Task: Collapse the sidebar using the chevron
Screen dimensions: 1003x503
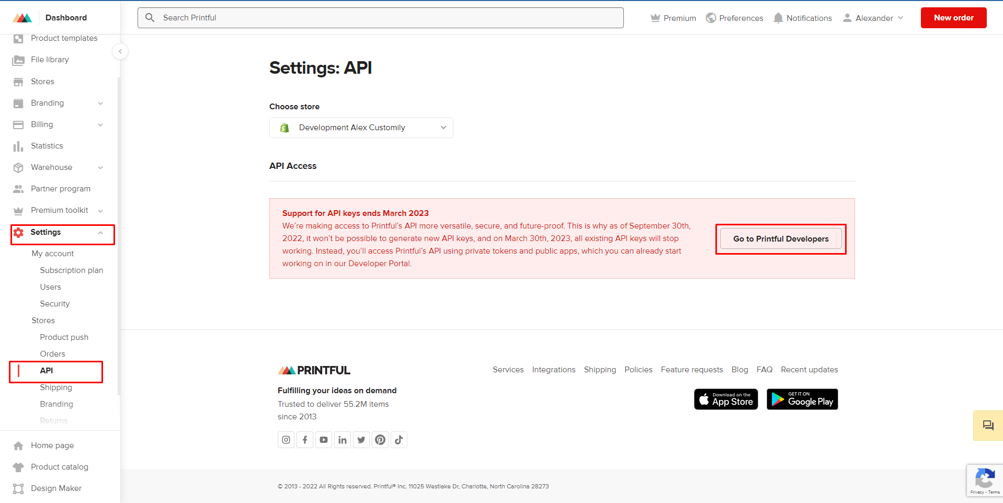Action: point(120,51)
